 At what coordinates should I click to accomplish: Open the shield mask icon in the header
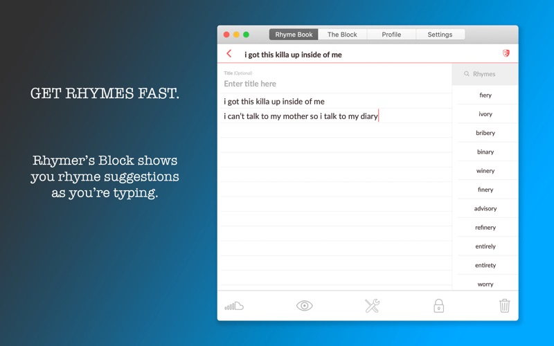[x=506, y=53]
